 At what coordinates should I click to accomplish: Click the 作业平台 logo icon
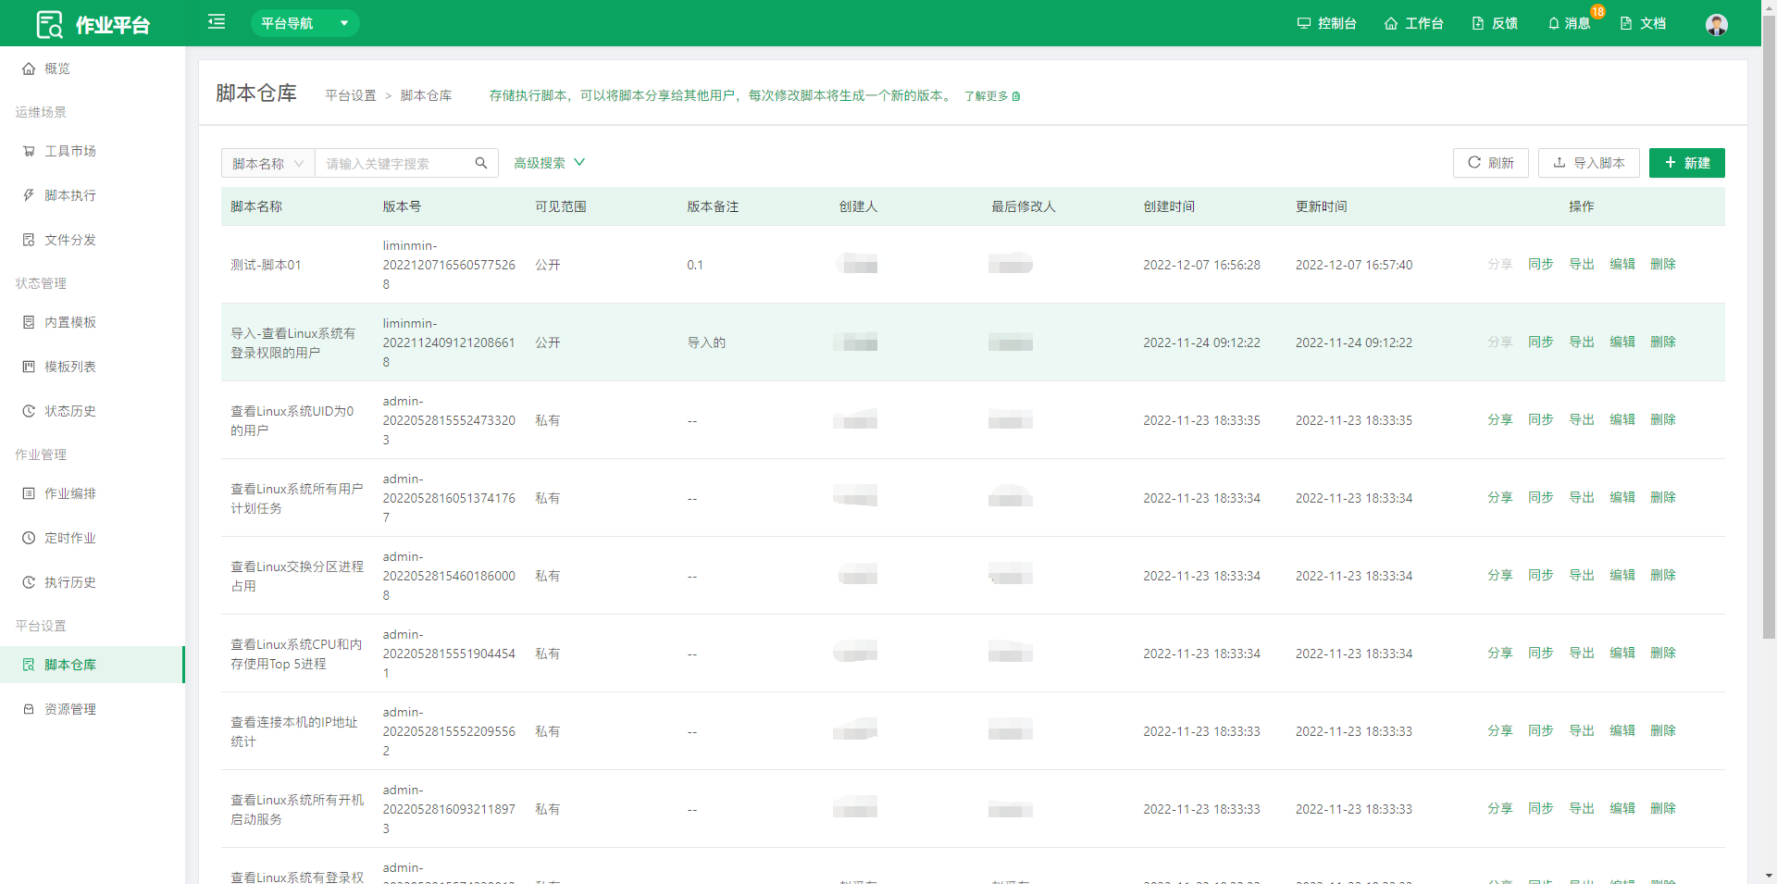(x=49, y=24)
